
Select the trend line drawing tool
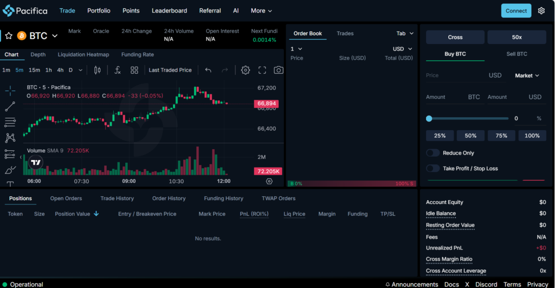coord(10,106)
